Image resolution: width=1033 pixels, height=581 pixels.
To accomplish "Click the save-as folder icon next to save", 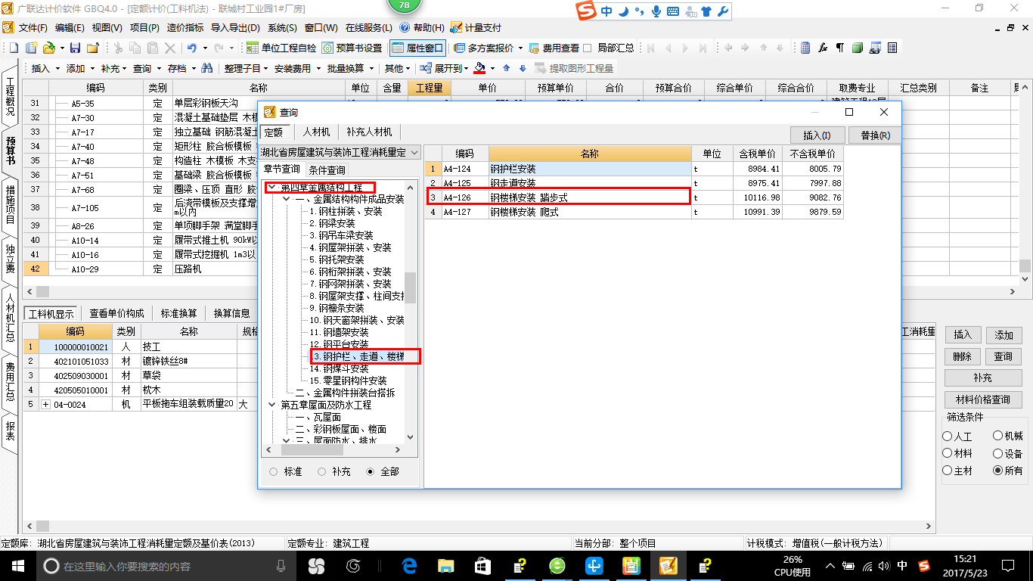I will pos(92,48).
